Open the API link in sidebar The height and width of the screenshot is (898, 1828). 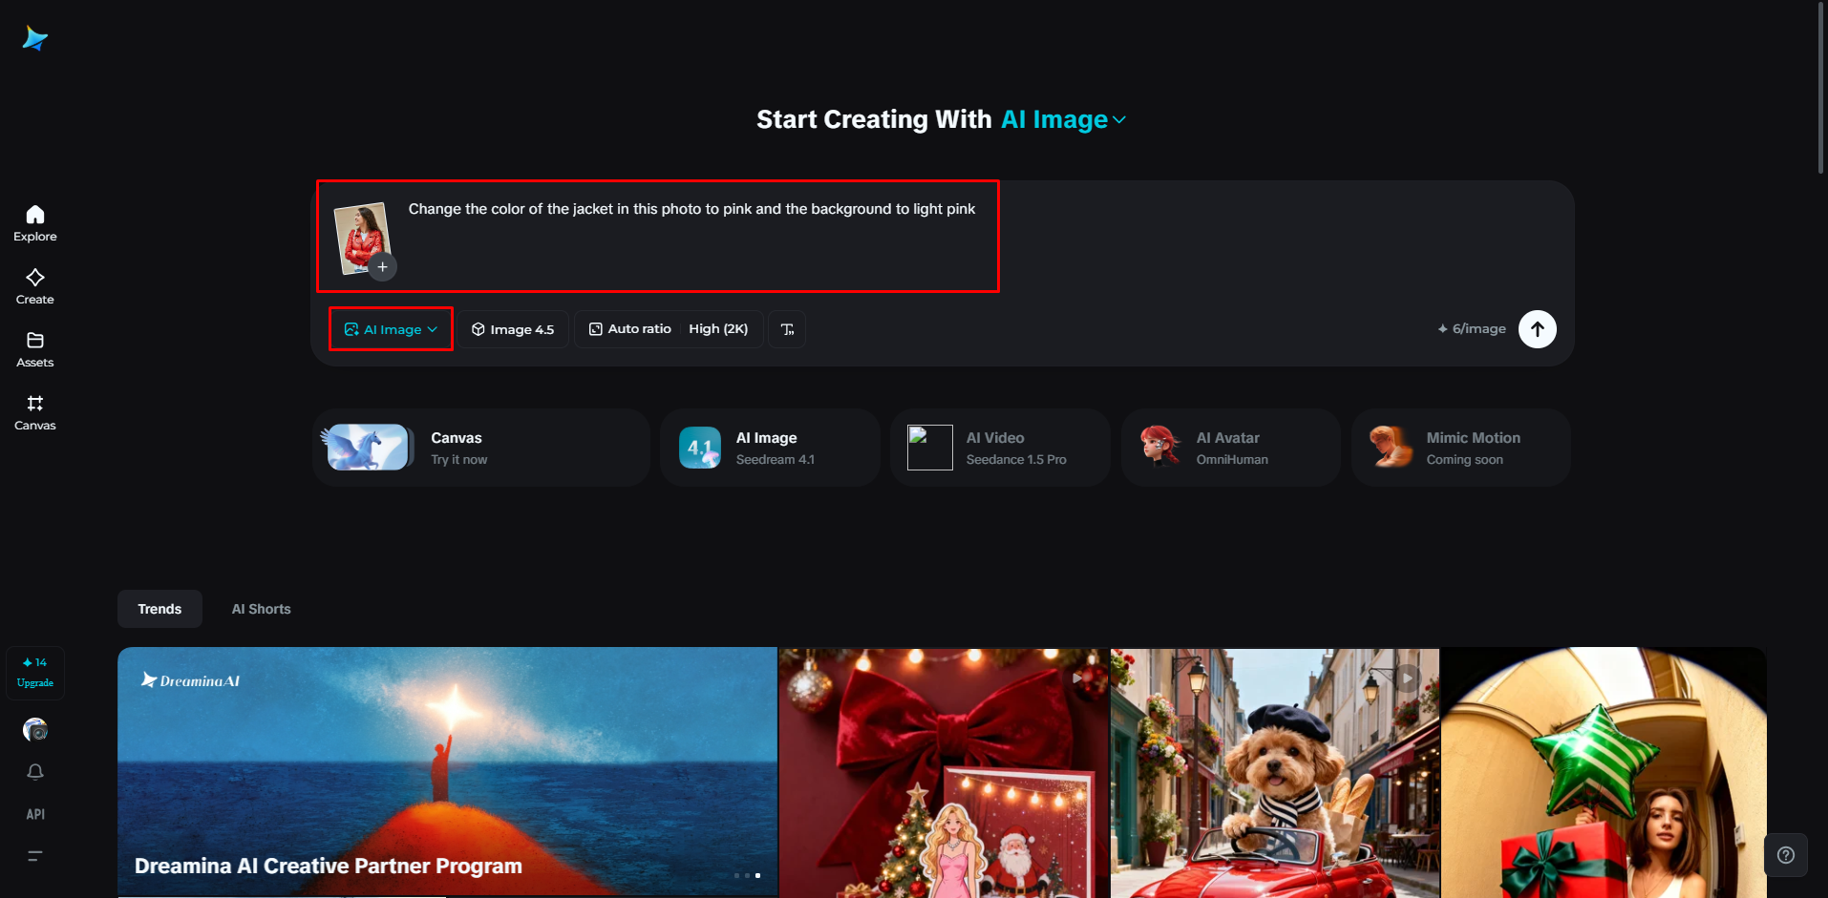(35, 814)
